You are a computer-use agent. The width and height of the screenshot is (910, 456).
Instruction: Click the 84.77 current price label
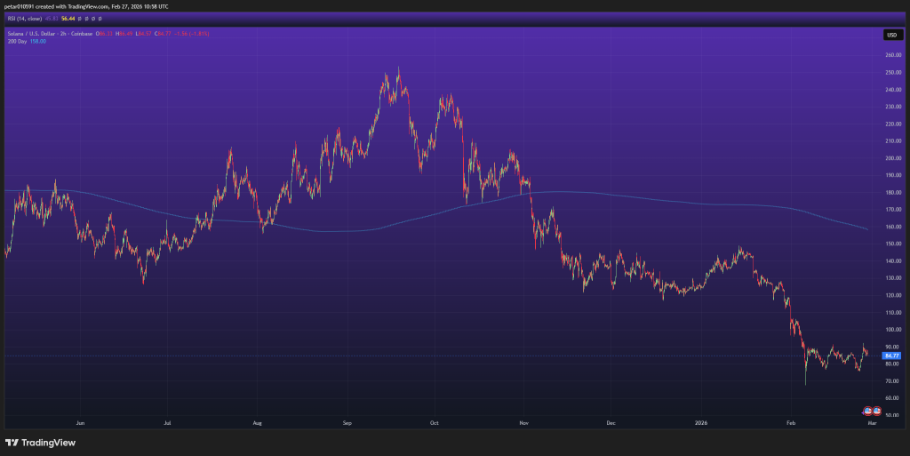(x=892, y=356)
